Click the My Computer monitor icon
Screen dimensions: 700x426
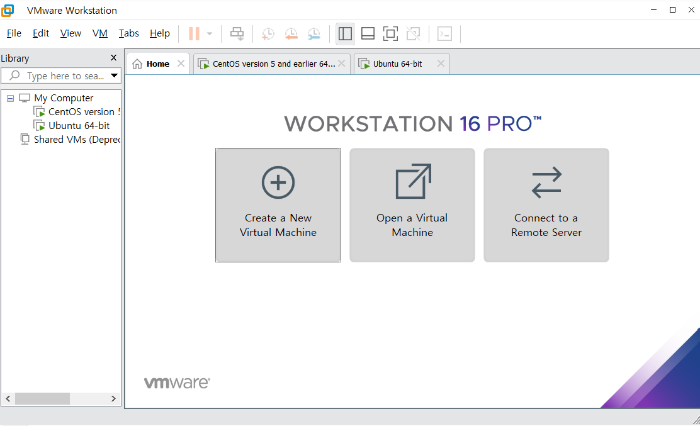click(25, 98)
